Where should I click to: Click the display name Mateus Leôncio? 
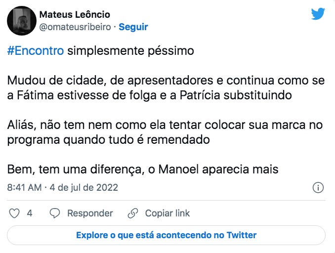pyautogui.click(x=75, y=14)
